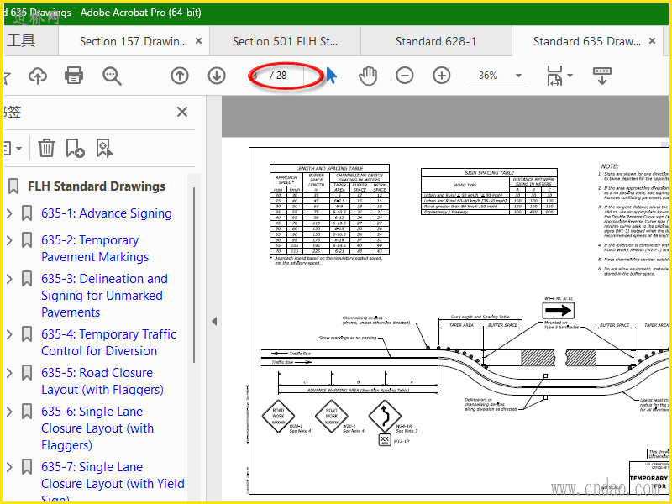This screenshot has height=504, width=672.
Task: Delete selected bookmark with trash icon
Action: pyautogui.click(x=46, y=149)
